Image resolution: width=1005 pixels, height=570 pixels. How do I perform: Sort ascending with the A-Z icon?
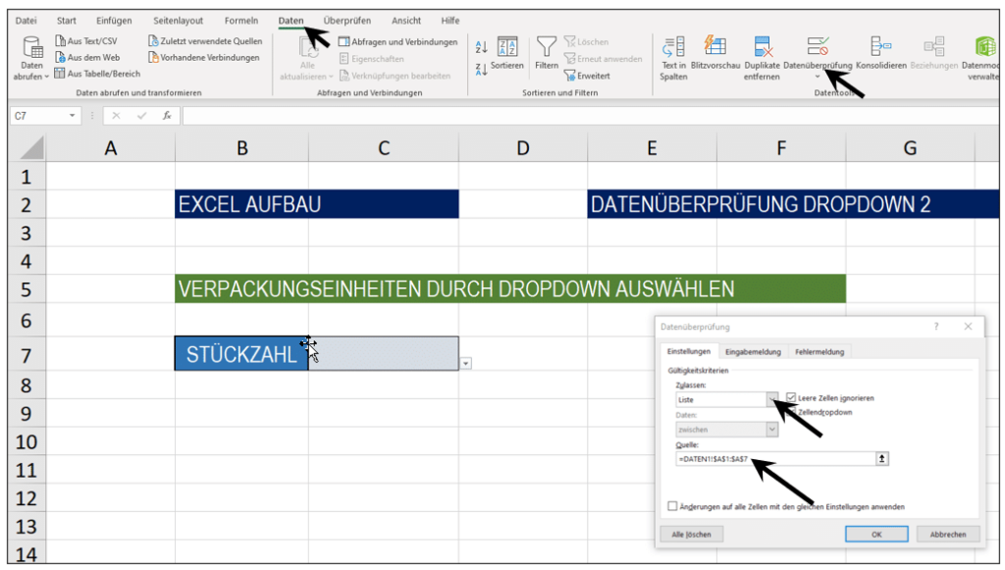(x=481, y=47)
